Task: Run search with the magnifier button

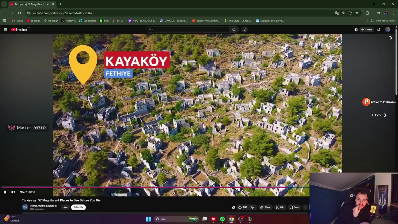Action: pyautogui.click(x=234, y=30)
